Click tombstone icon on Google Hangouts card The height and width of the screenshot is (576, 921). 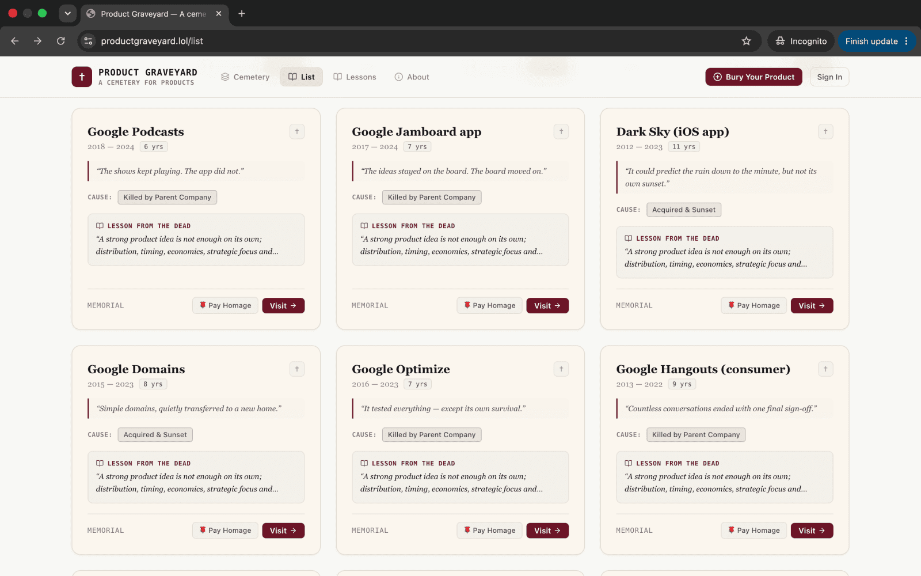[825, 369]
